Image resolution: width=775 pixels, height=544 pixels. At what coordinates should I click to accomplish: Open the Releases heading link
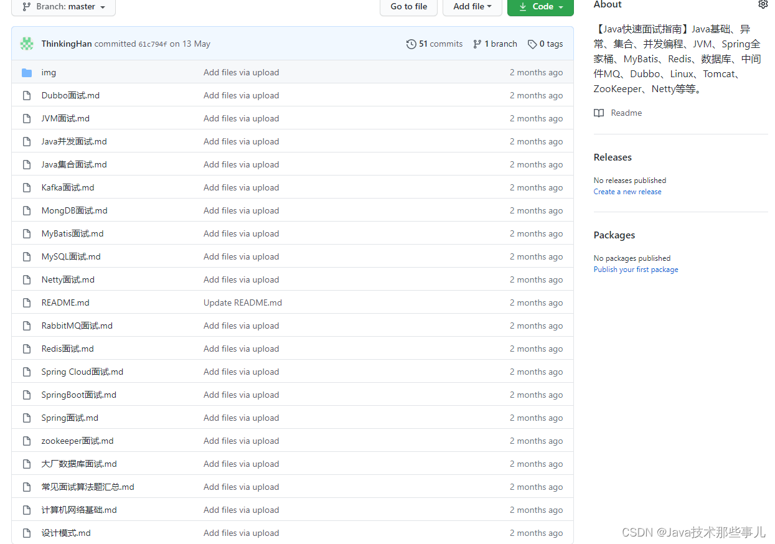click(x=613, y=157)
